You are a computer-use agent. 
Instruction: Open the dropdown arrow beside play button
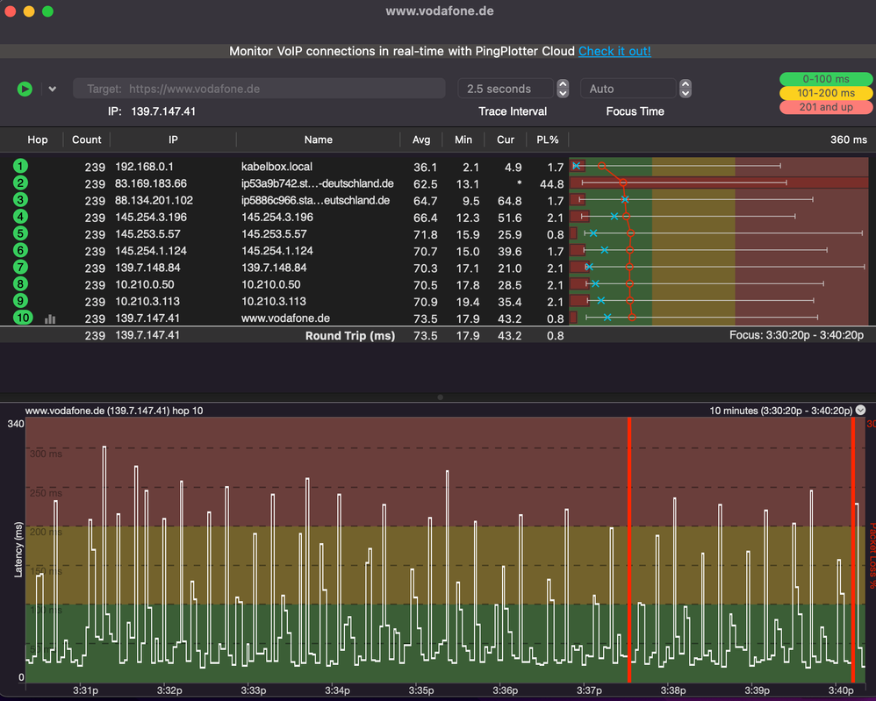tap(52, 89)
